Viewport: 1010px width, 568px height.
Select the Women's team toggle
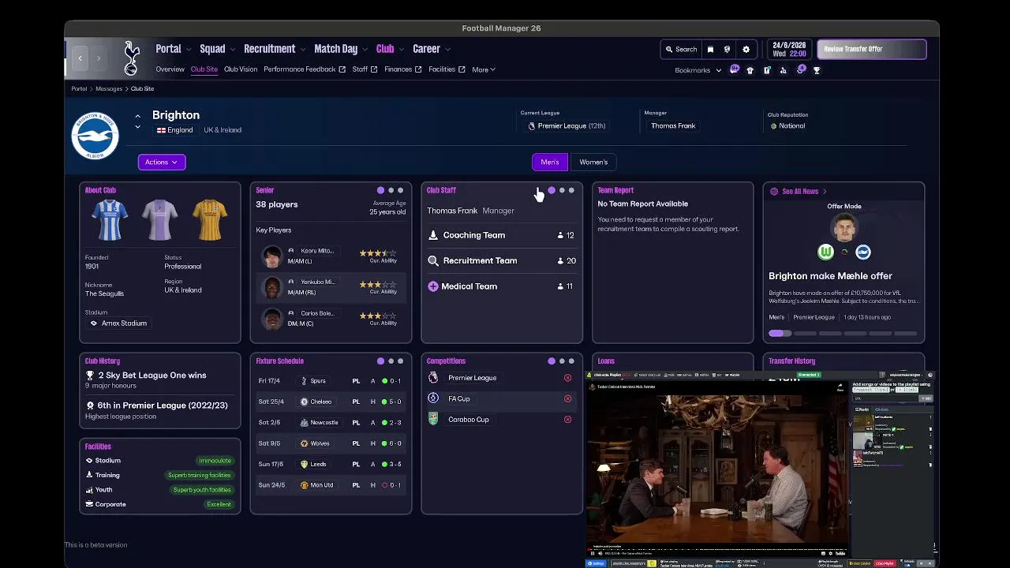(x=593, y=162)
